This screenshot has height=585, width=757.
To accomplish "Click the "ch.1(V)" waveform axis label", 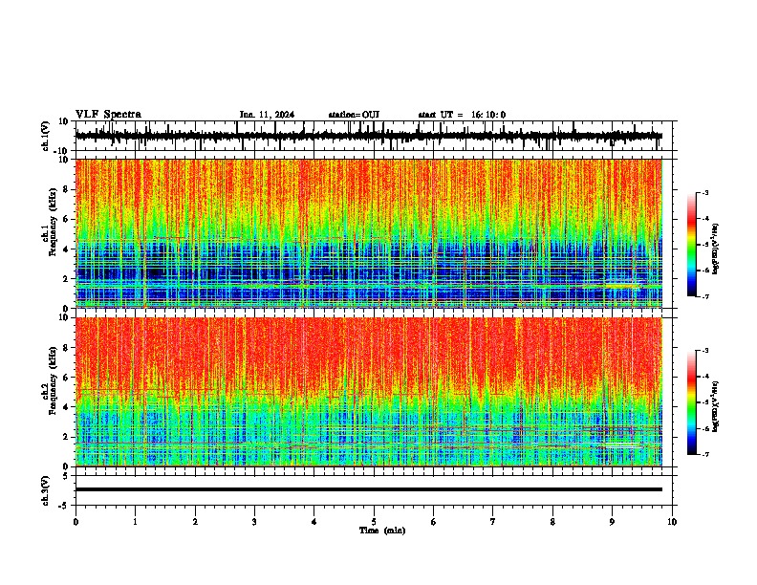I will click(x=46, y=136).
